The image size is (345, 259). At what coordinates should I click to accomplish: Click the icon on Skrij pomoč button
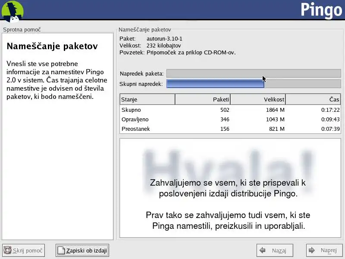7,250
